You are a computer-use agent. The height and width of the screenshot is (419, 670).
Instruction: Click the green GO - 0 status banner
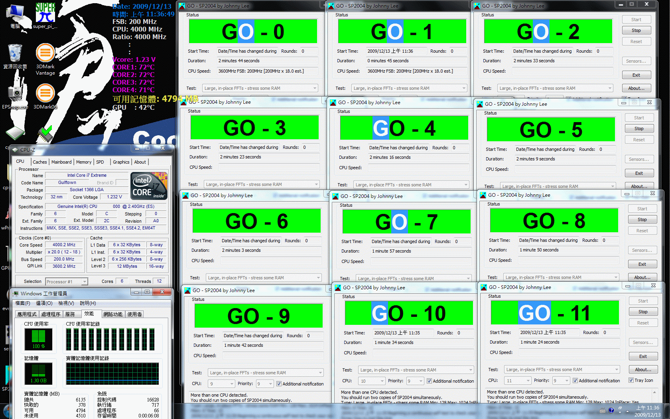253,31
